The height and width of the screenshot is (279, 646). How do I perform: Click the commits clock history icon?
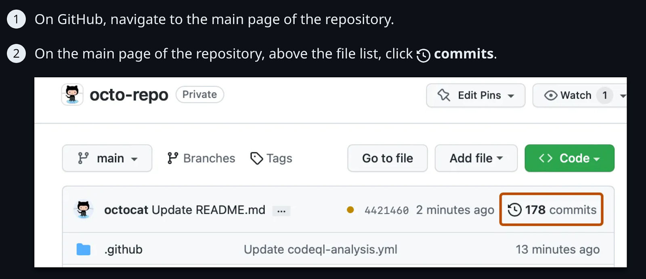(514, 210)
